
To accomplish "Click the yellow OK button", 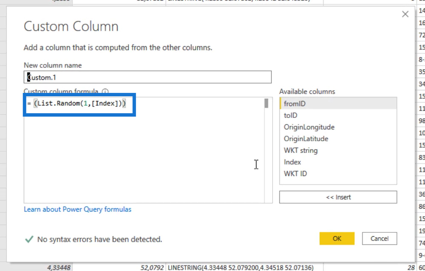I will pos(337,238).
